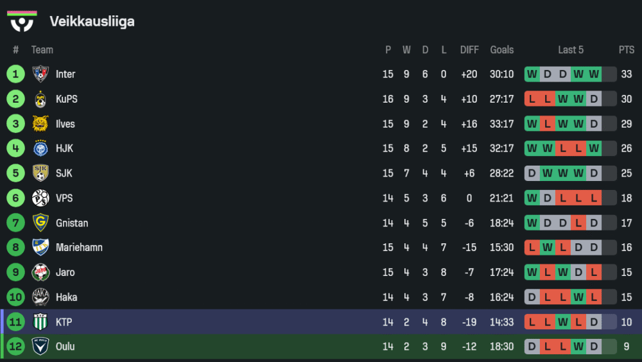Image resolution: width=642 pixels, height=362 pixels.
Task: Click the VPS team crest
Action: pos(40,198)
